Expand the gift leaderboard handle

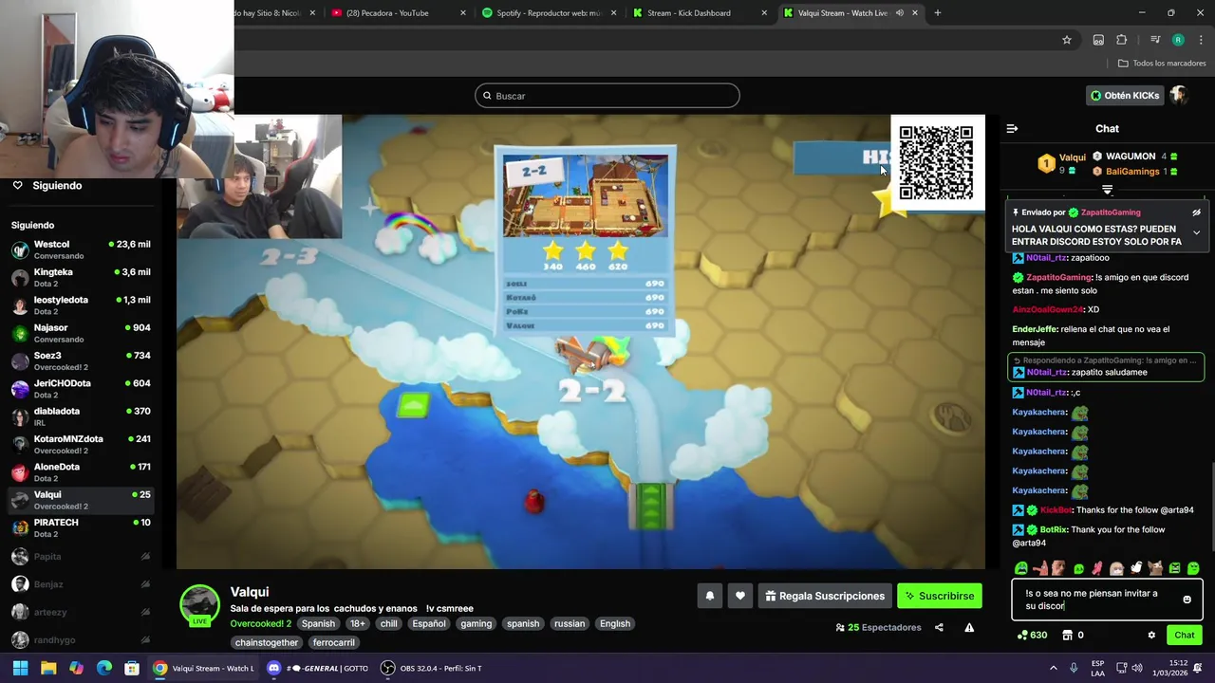pyautogui.click(x=1107, y=190)
